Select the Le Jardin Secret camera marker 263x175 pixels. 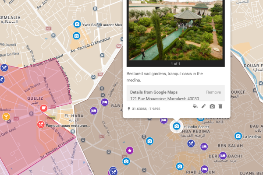(x=177, y=126)
